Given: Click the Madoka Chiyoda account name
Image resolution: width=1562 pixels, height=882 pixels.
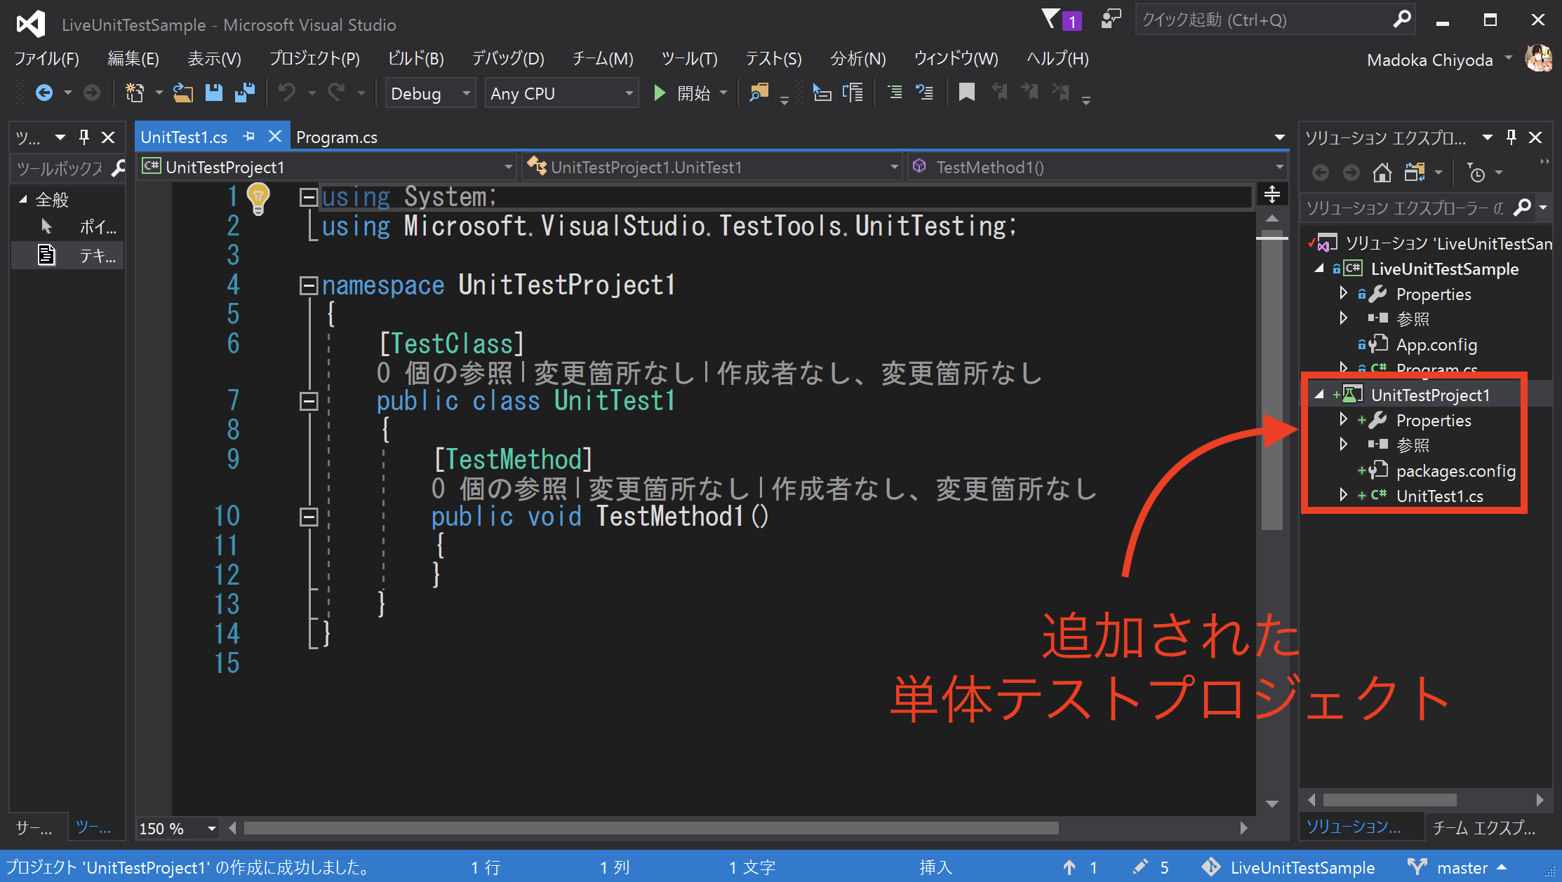Looking at the screenshot, I should 1430,60.
